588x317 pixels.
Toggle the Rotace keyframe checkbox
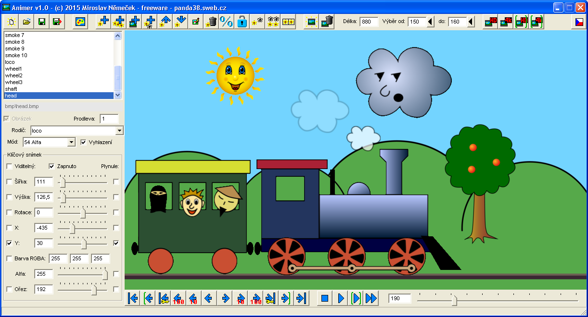[10, 212]
